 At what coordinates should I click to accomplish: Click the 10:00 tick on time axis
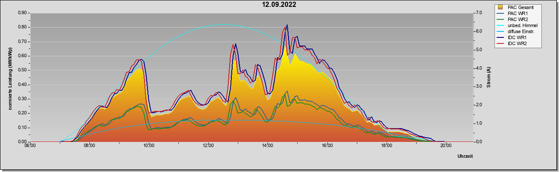click(149, 146)
